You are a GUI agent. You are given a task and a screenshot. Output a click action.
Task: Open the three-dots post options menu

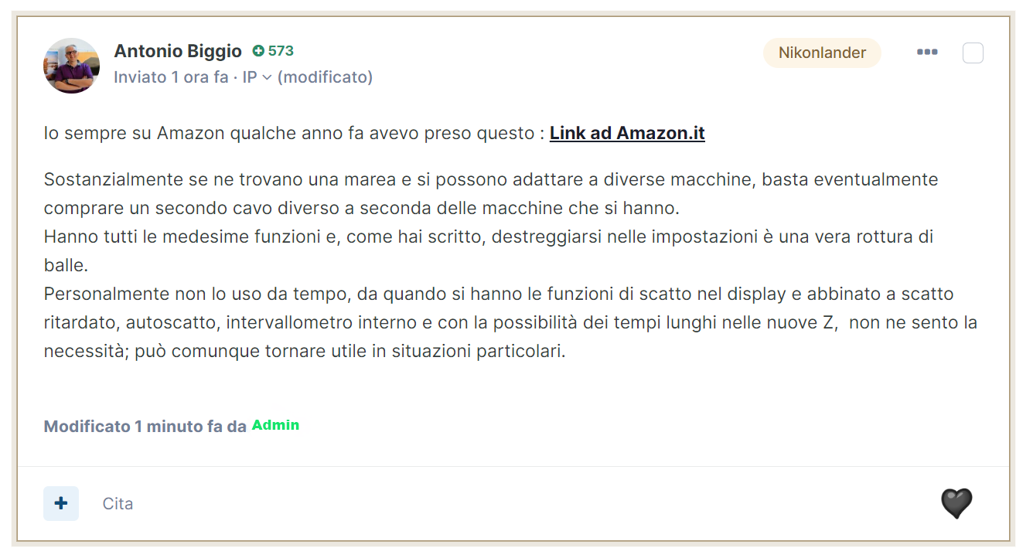[927, 53]
